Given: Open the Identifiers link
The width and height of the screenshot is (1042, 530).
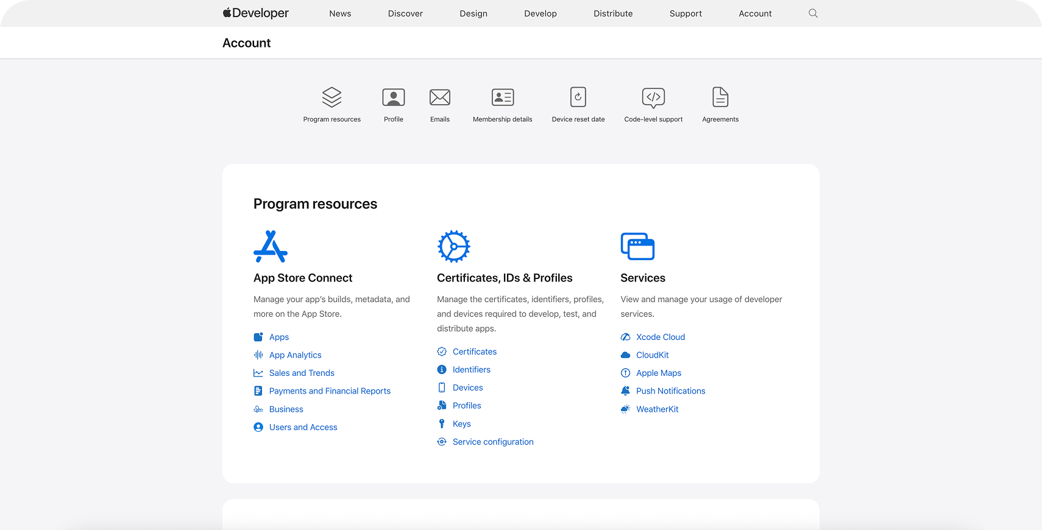Looking at the screenshot, I should click(472, 370).
